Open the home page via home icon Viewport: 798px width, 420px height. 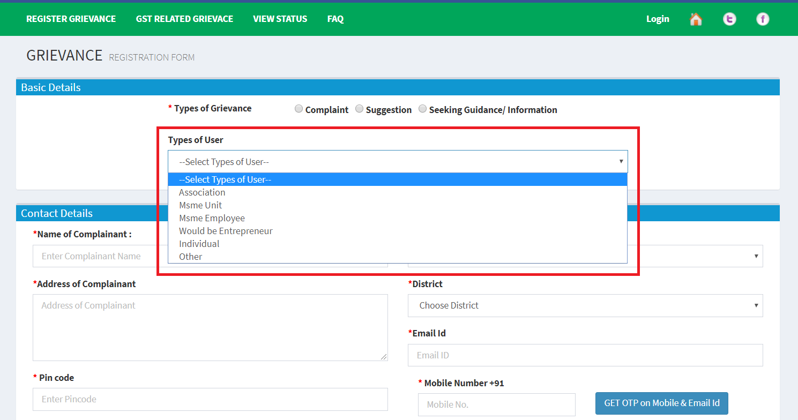pyautogui.click(x=695, y=19)
